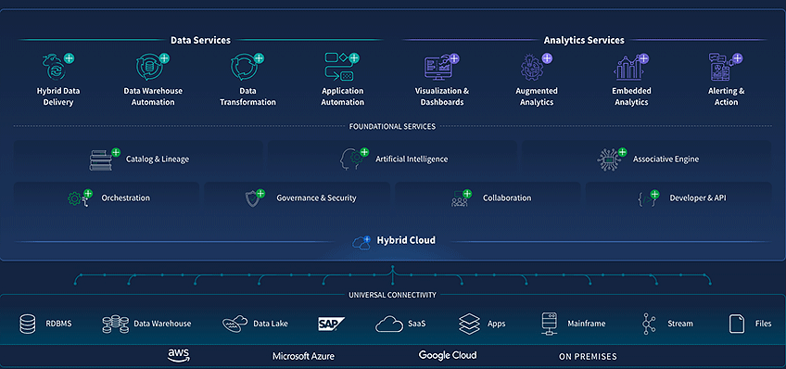The image size is (786, 369).
Task: Select the Governance & Security tile
Action: [x=298, y=198]
